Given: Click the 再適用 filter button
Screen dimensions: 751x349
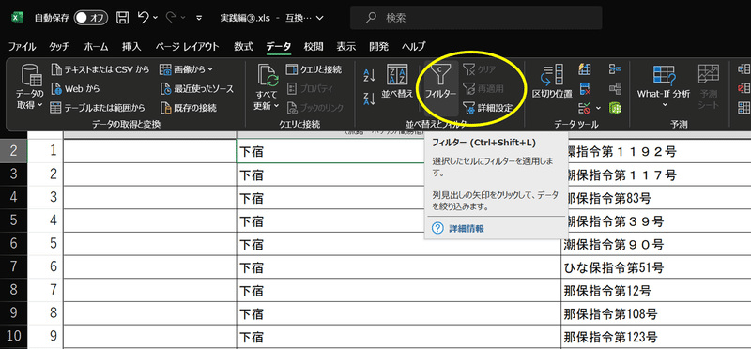Looking at the screenshot, I should 483,89.
